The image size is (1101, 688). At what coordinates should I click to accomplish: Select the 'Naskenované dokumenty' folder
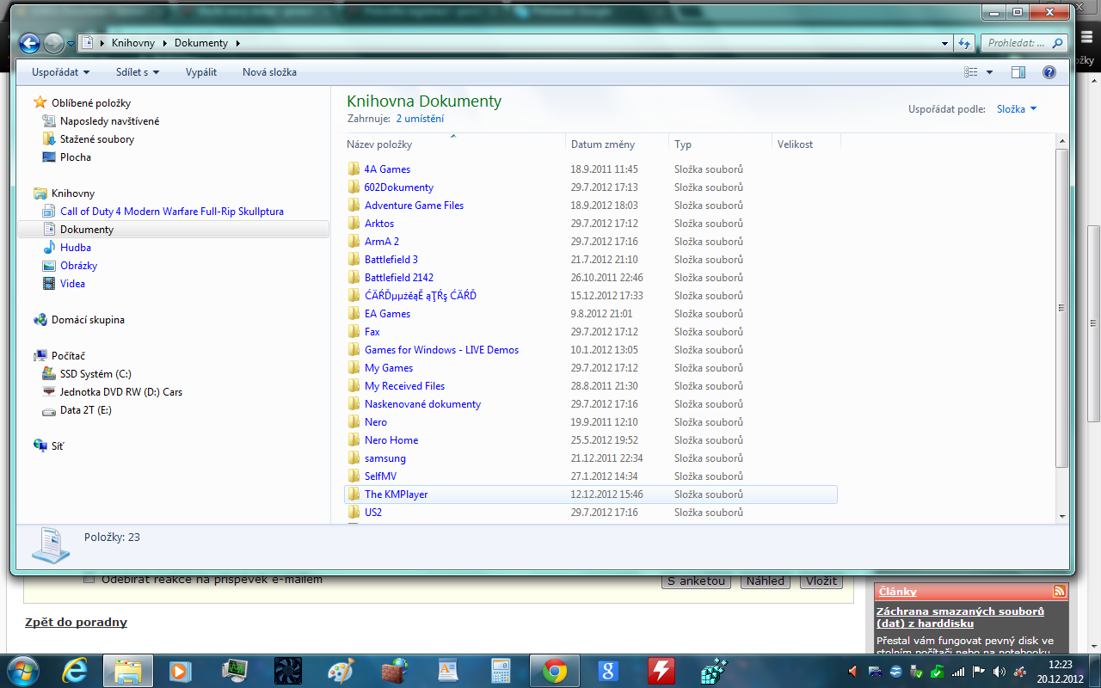(x=422, y=404)
